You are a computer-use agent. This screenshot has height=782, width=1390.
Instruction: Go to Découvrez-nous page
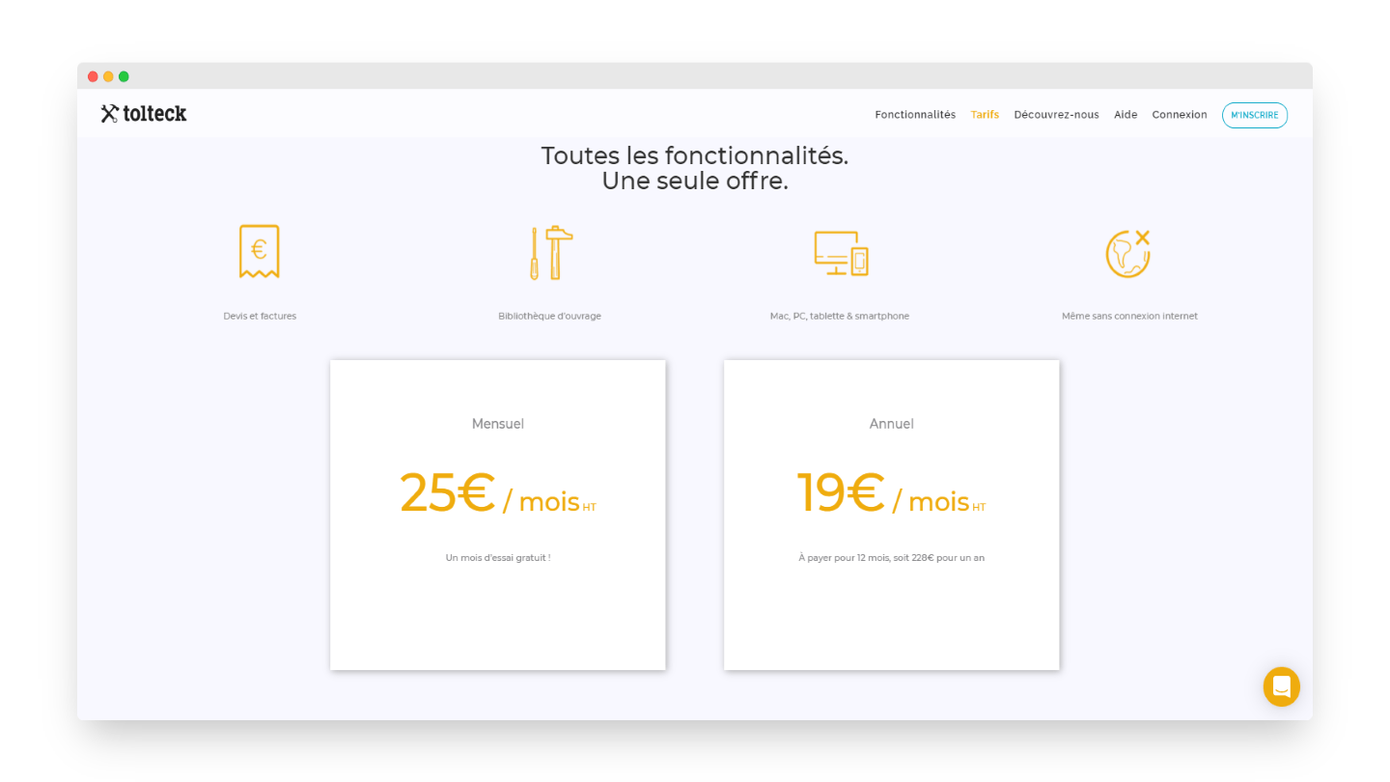coord(1056,115)
